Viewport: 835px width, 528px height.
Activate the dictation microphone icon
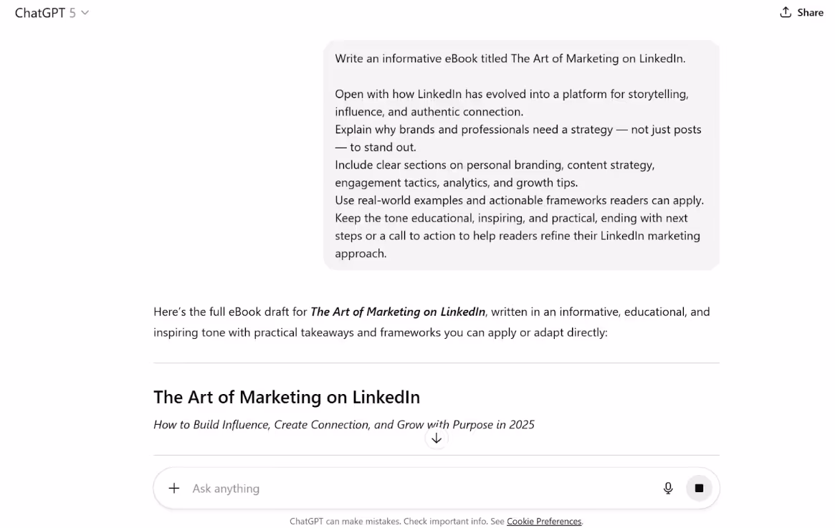(667, 488)
